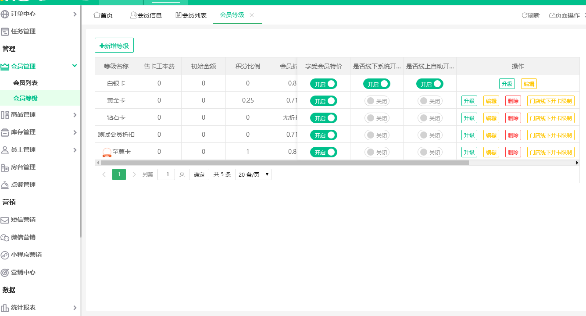Click the horizontal table scrollbar

click(x=284, y=163)
